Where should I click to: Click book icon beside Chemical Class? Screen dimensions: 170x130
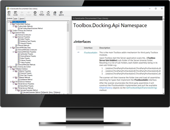click(13, 33)
